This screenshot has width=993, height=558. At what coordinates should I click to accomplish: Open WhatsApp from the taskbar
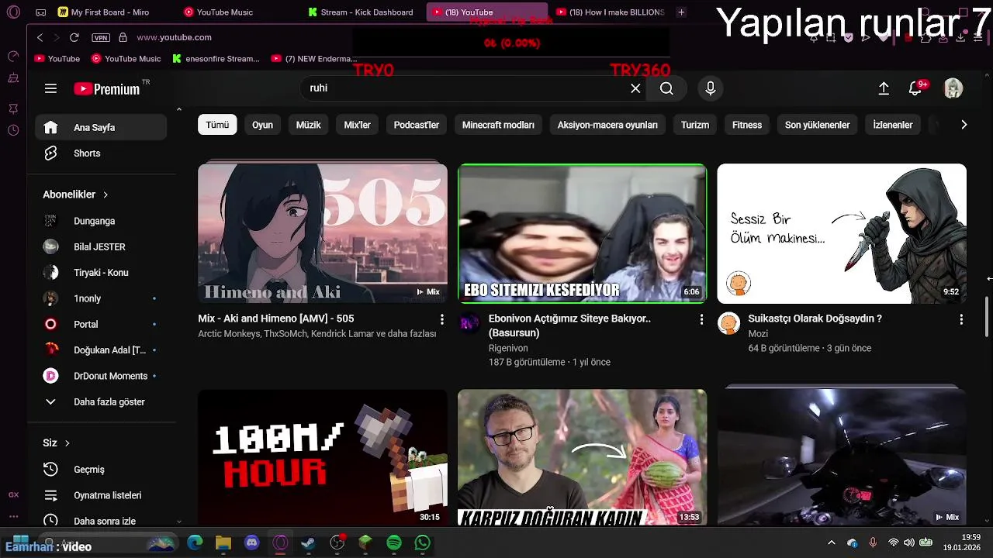[x=422, y=542]
